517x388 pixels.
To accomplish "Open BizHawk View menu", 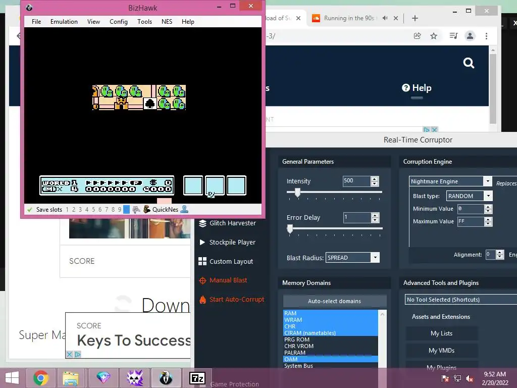I will pos(93,21).
